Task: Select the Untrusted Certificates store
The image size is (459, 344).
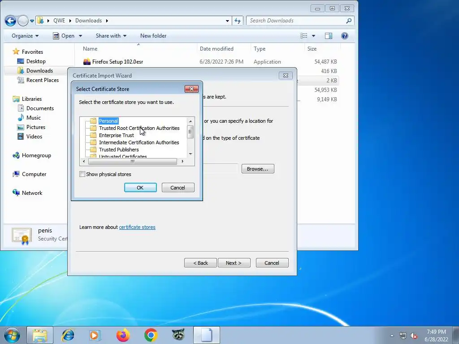Action: pos(123,156)
